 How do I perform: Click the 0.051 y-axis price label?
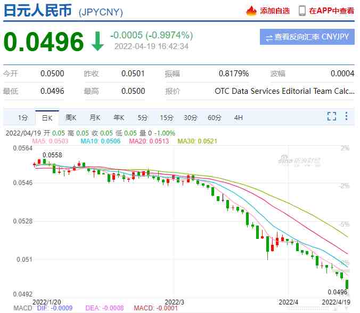coord(24,260)
